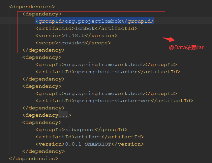Click the opening dependencies tag line
This screenshot has height=163, width=212.
(32, 7)
